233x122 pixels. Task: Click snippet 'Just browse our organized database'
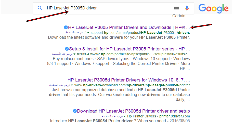coord(119,95)
